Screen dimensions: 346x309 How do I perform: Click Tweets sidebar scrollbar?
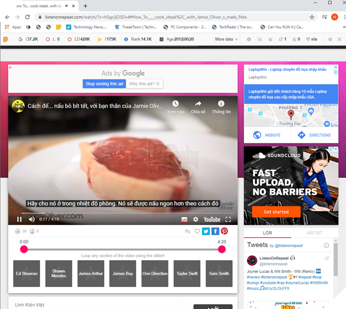(x=336, y=260)
